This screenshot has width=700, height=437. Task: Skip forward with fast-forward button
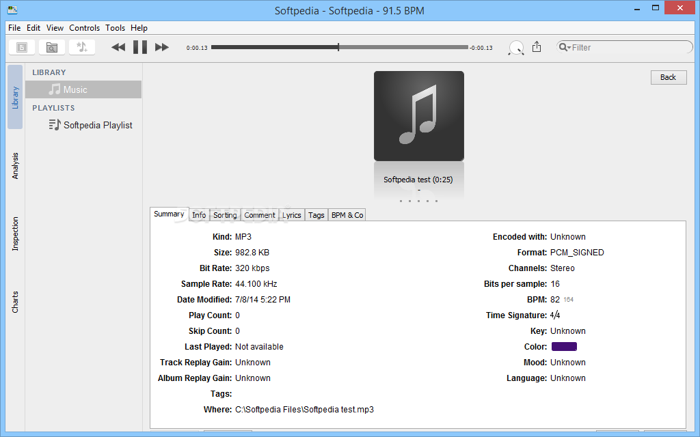(x=161, y=47)
